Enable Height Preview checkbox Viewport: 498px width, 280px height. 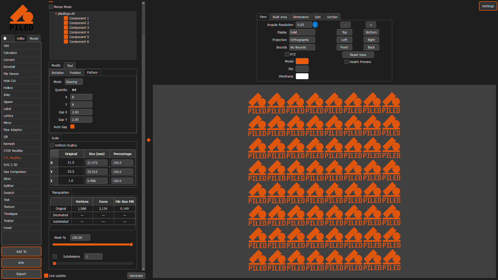click(x=347, y=62)
